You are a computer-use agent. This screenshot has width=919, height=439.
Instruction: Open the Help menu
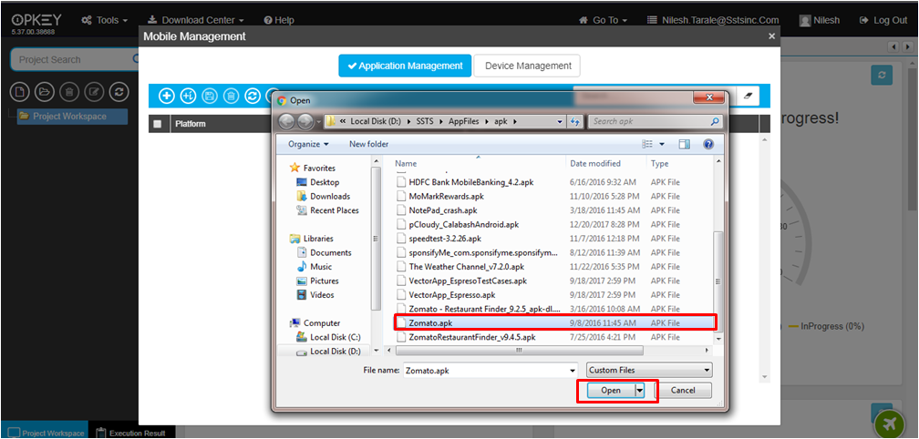(279, 20)
